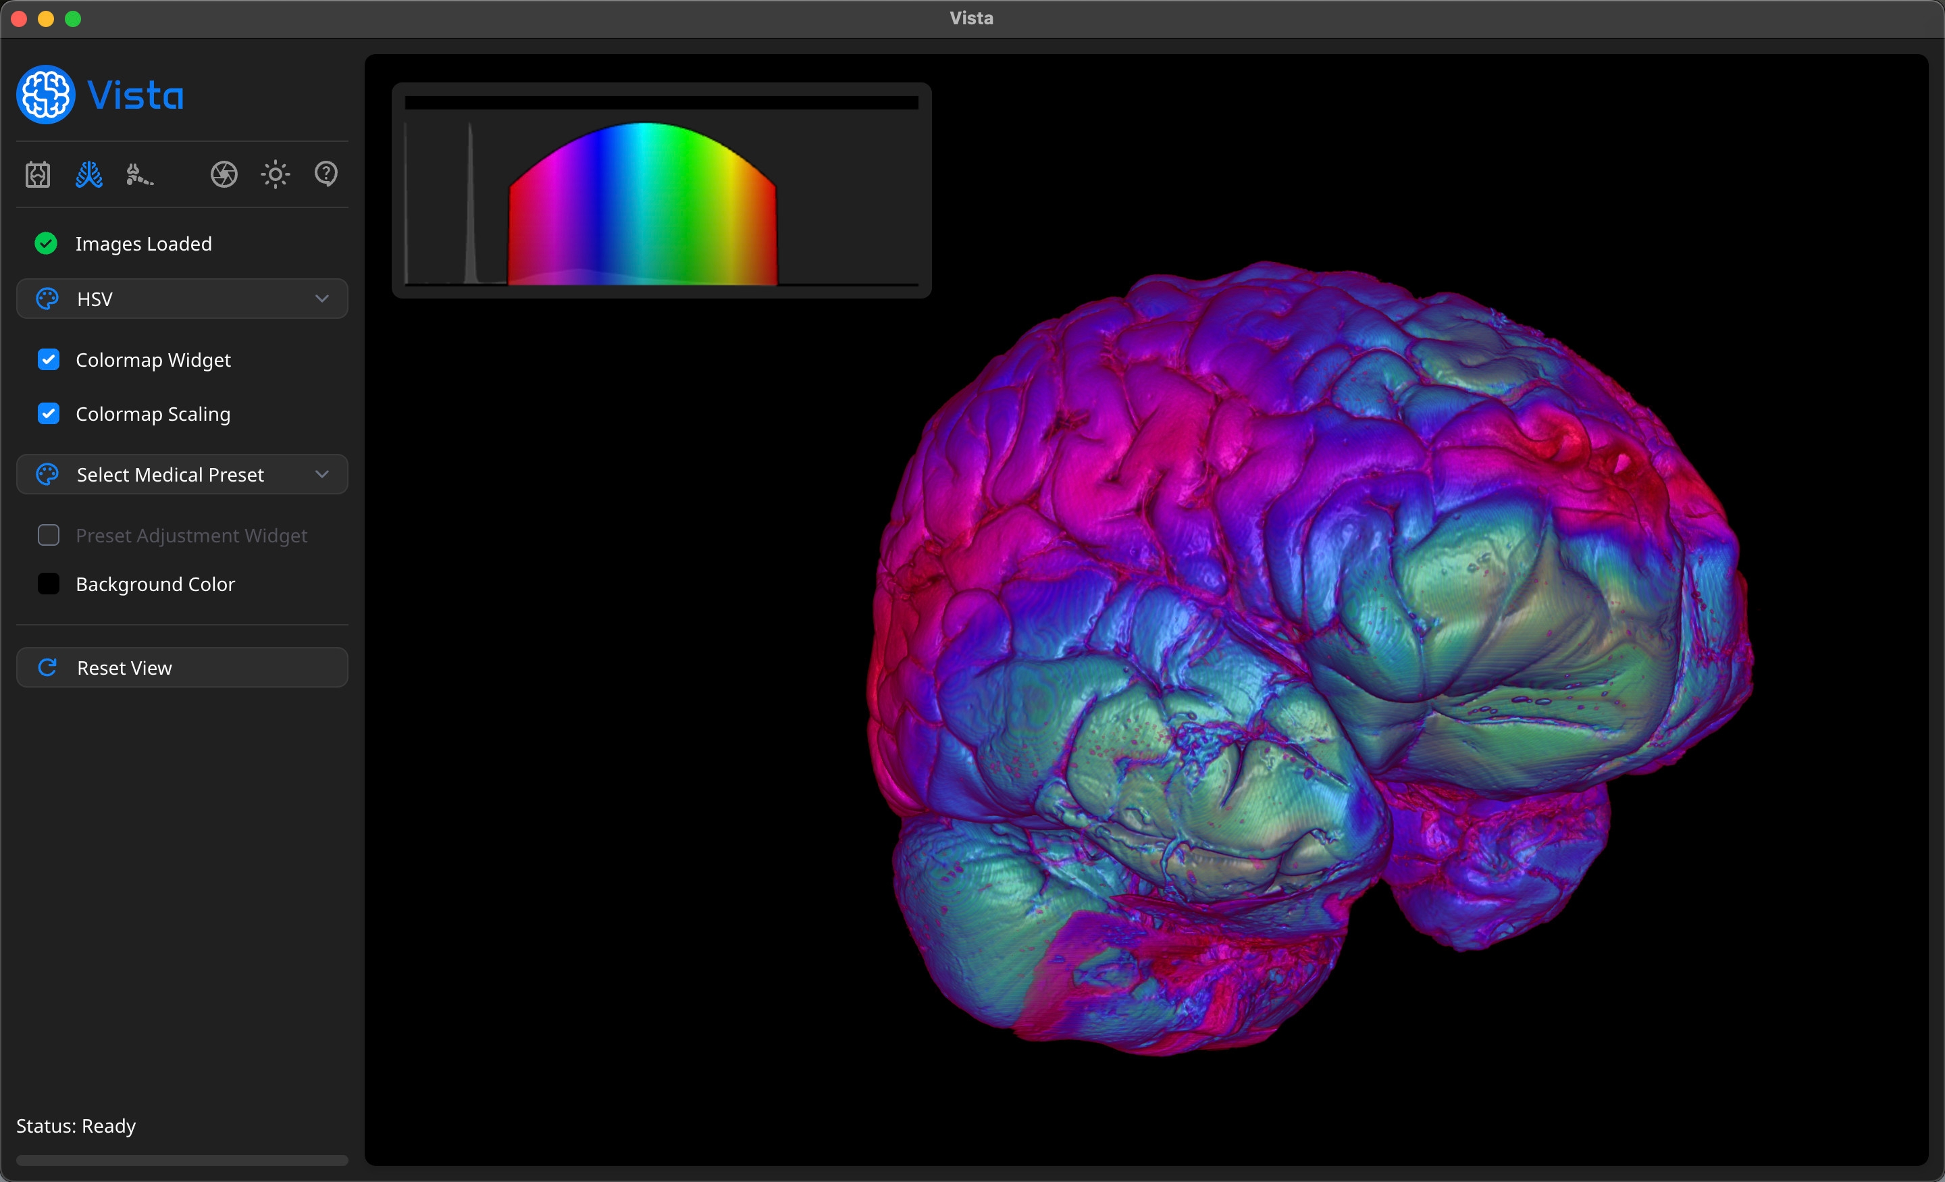Click the palette icon in Medical Preset

pos(47,473)
